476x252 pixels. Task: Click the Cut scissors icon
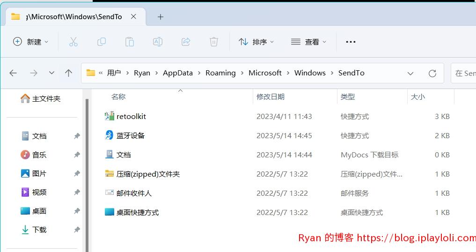73,42
